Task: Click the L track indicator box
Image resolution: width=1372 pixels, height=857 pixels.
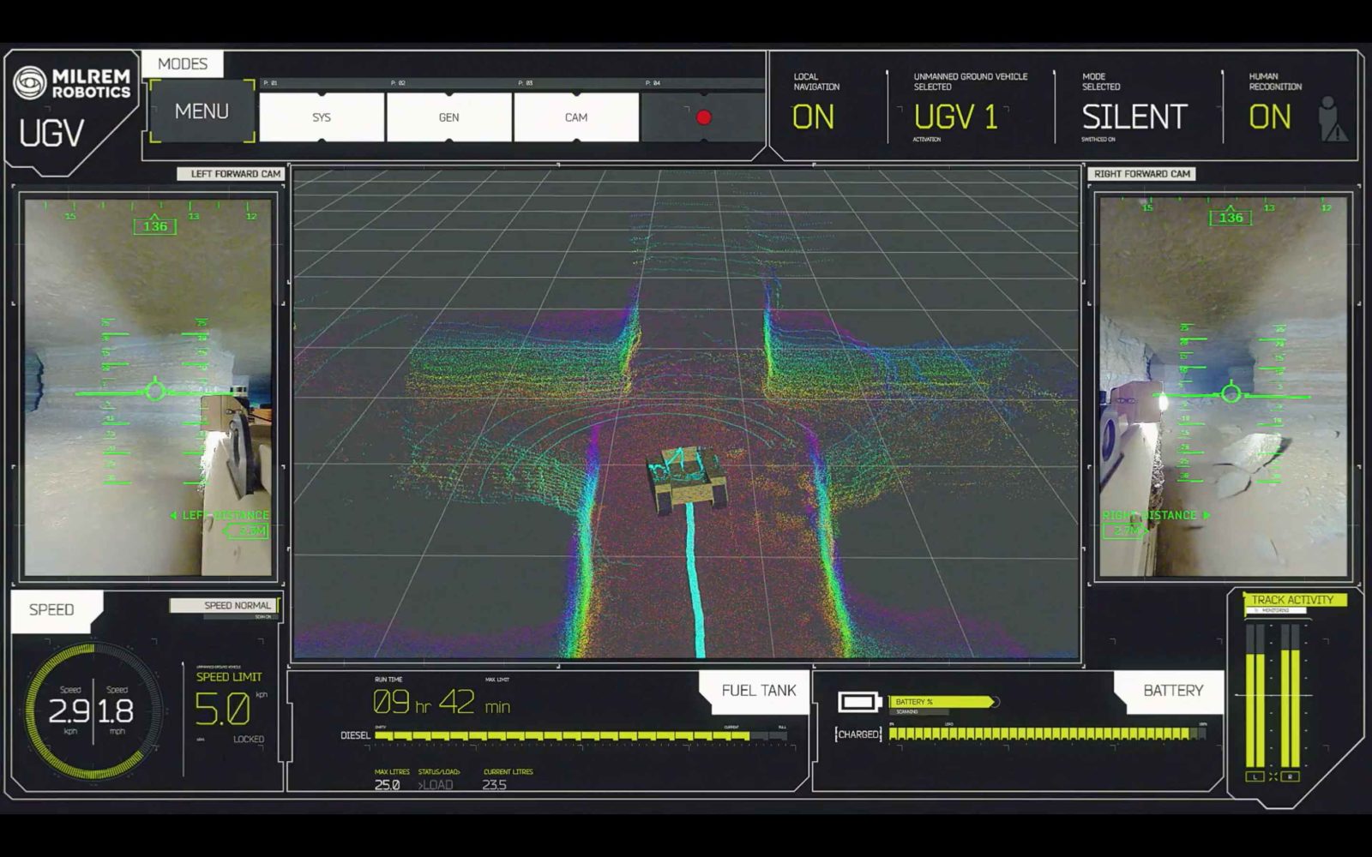Action: [1255, 776]
